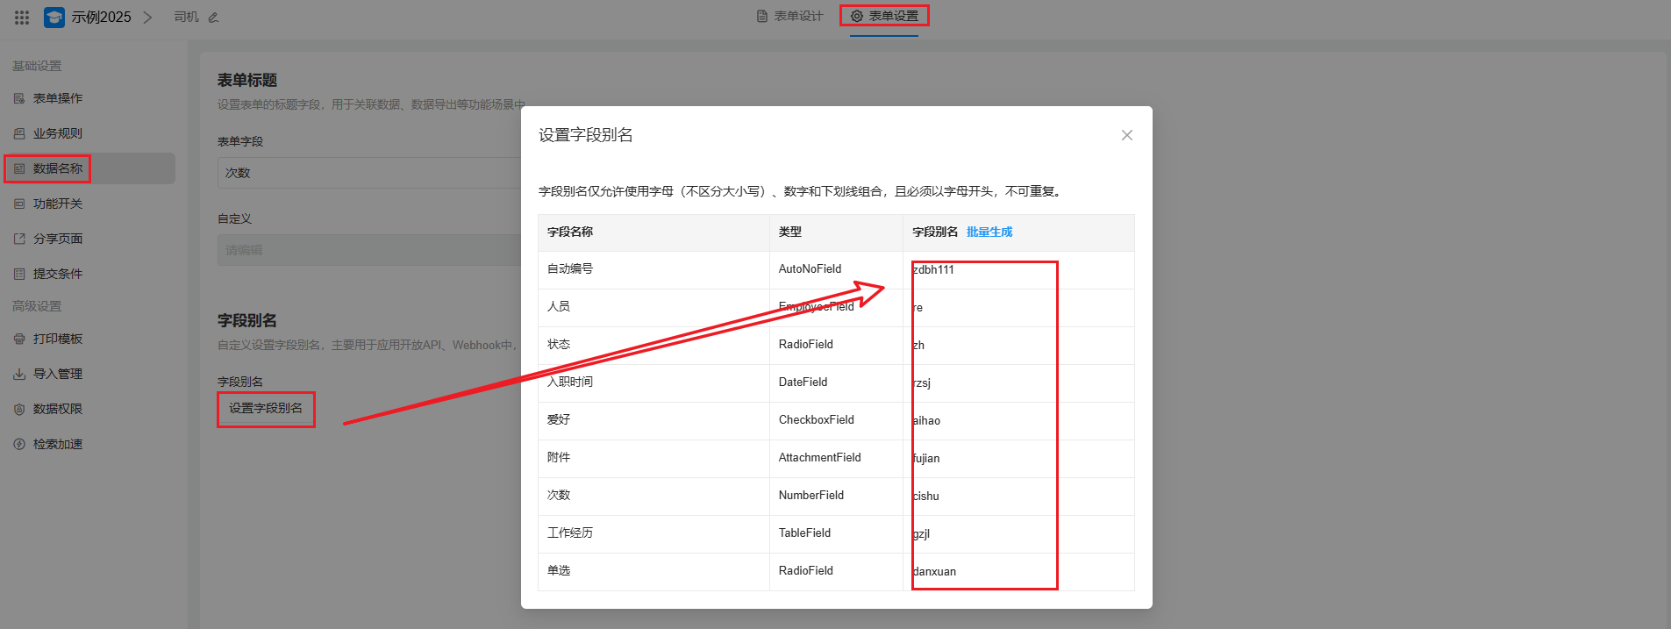
Task: Click the 设置字段别名 button
Action: (266, 409)
